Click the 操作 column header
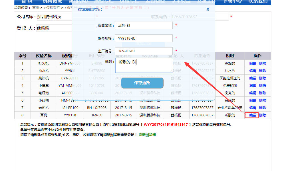Viewport: 282px width, 171px height. [x=257, y=56]
